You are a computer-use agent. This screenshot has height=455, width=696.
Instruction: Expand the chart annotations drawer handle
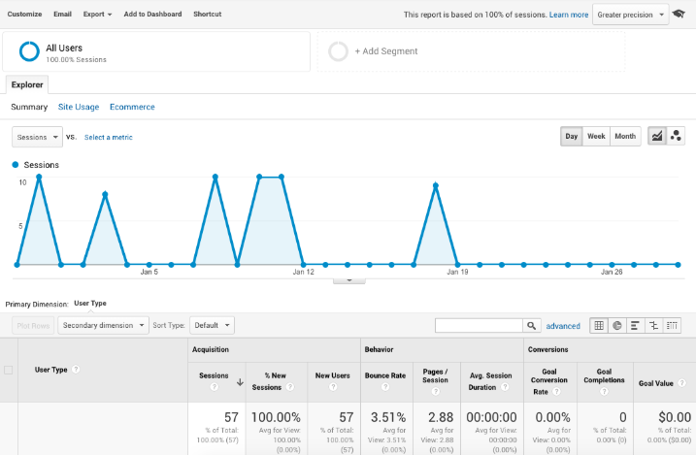pyautogui.click(x=349, y=280)
